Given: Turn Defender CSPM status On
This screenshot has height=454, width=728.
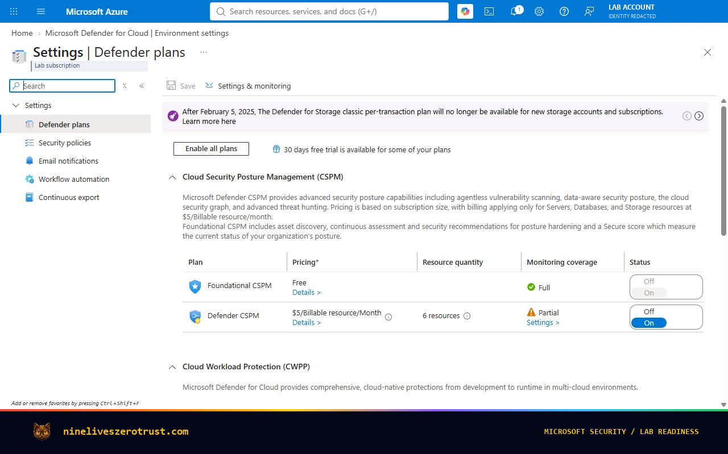Looking at the screenshot, I should [x=649, y=323].
